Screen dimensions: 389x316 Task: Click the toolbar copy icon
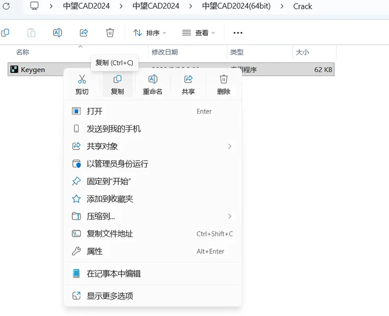5,33
